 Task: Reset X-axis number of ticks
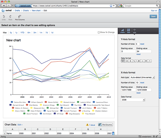(x=142, y=83)
